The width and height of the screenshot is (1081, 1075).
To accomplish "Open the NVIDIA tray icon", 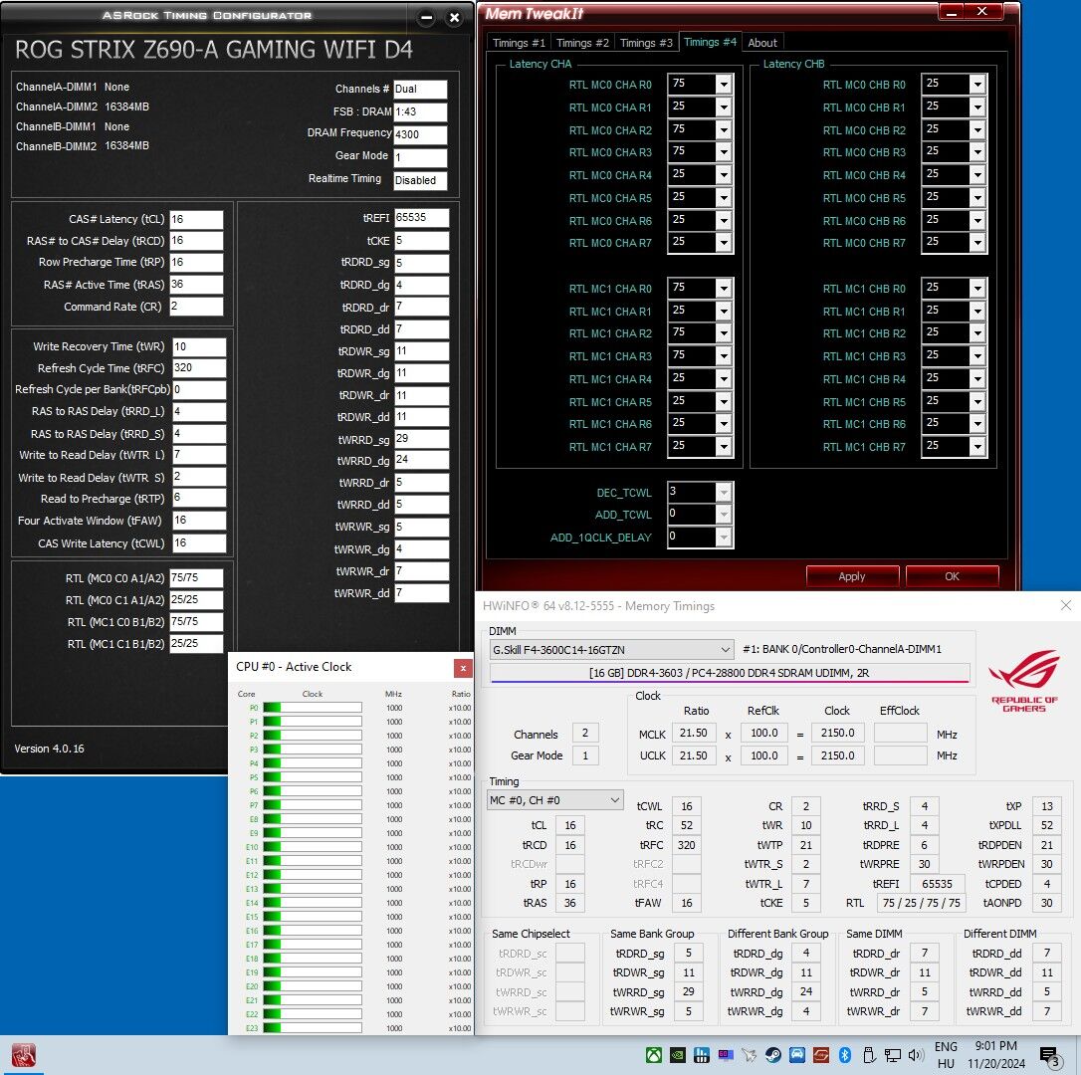I will (678, 1055).
